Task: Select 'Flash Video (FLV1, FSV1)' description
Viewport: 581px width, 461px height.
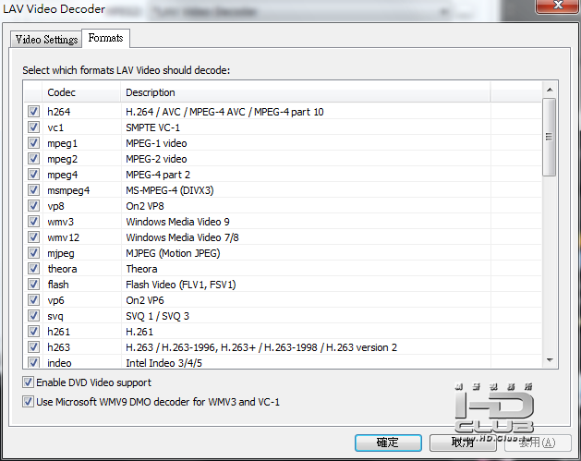Action: [x=181, y=285]
